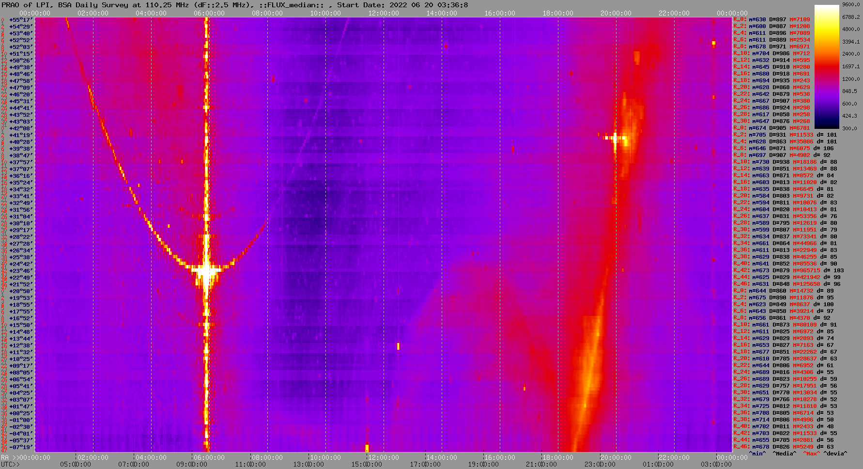The height and width of the screenshot is (469, 863).
Task: Click the 07:00:00 UTC tick label
Action: click(x=133, y=464)
